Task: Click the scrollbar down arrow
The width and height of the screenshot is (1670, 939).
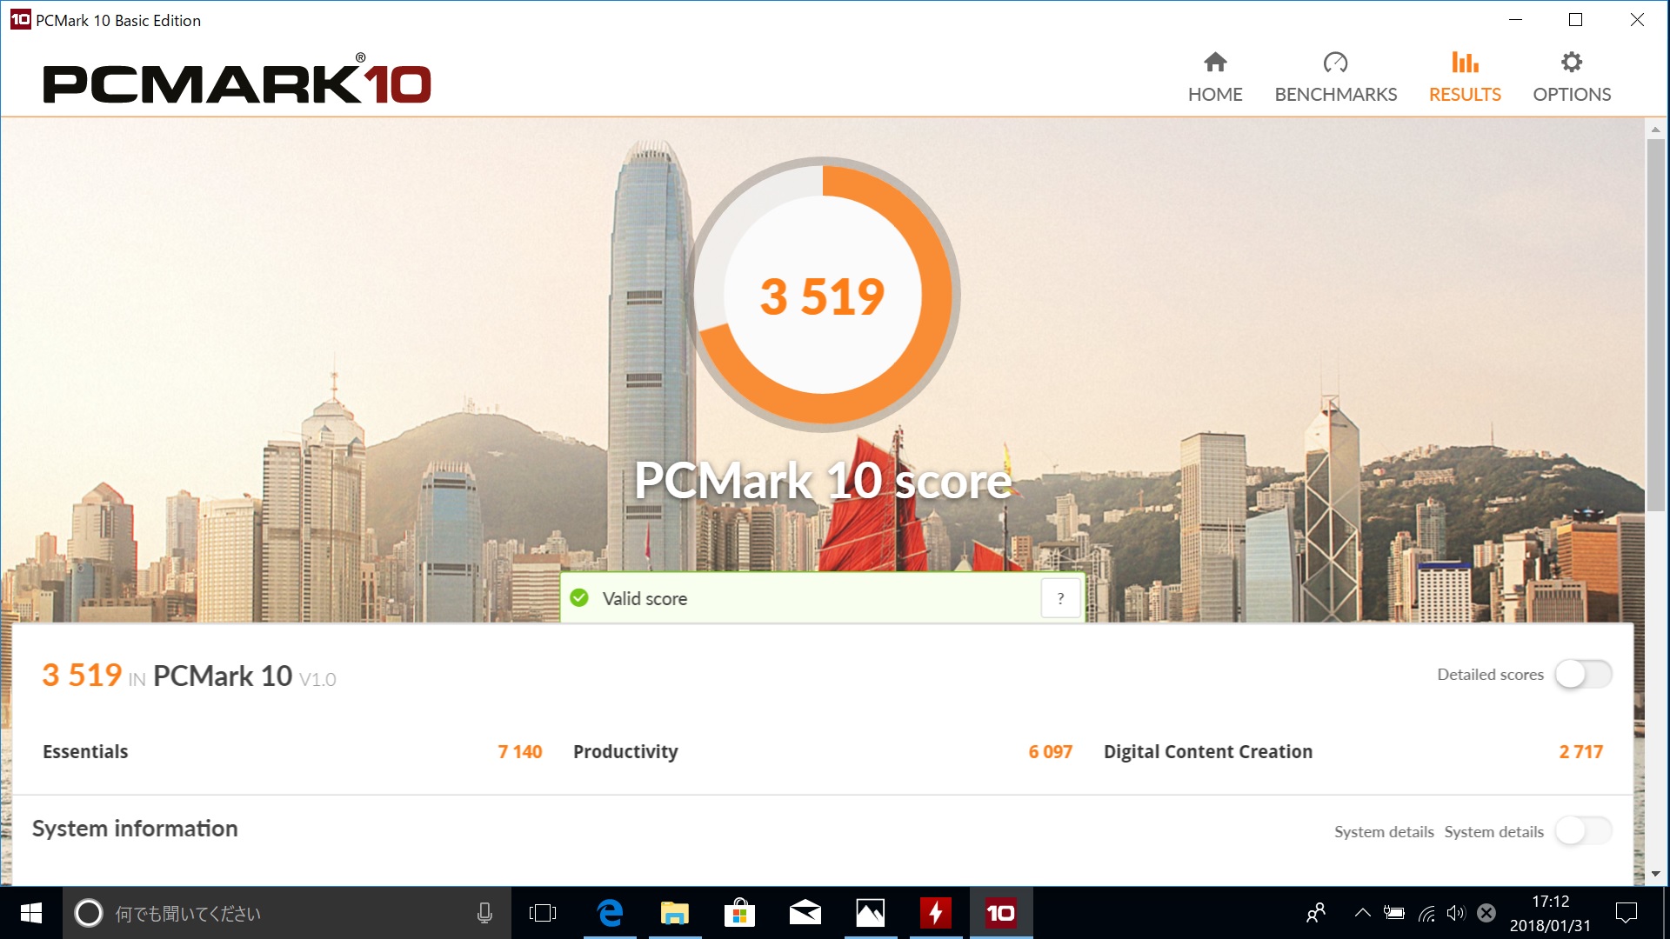Action: [x=1655, y=874]
